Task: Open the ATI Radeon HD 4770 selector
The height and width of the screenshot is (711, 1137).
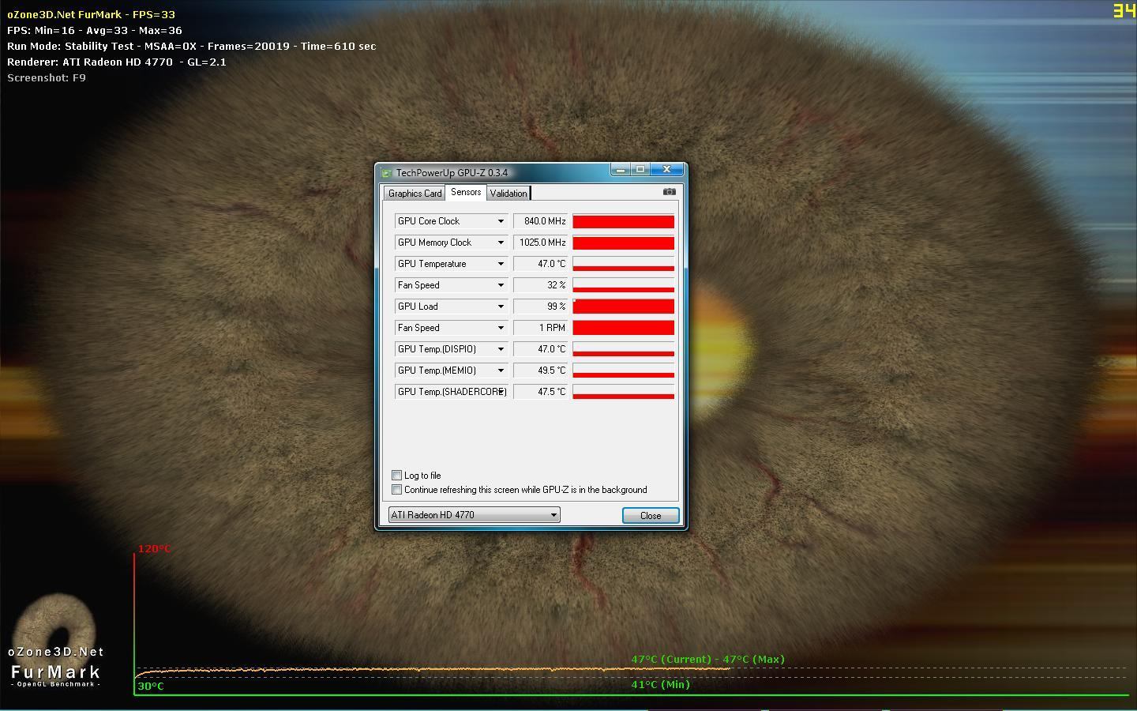Action: coord(475,515)
